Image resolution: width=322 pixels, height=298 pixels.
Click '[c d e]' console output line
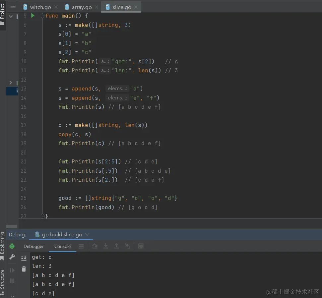43,293
